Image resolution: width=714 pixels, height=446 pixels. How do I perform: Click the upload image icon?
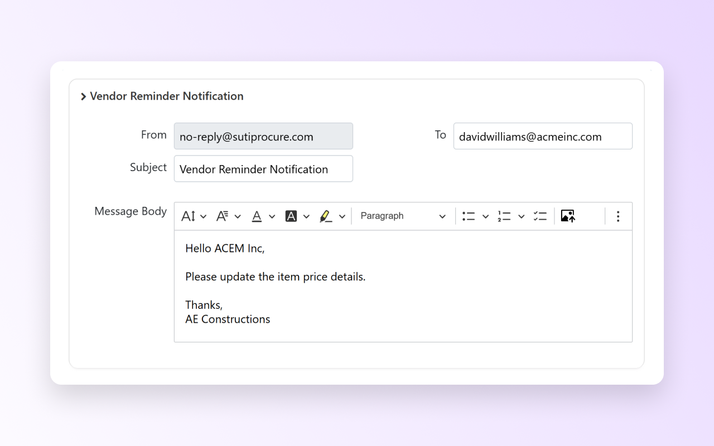pos(568,216)
